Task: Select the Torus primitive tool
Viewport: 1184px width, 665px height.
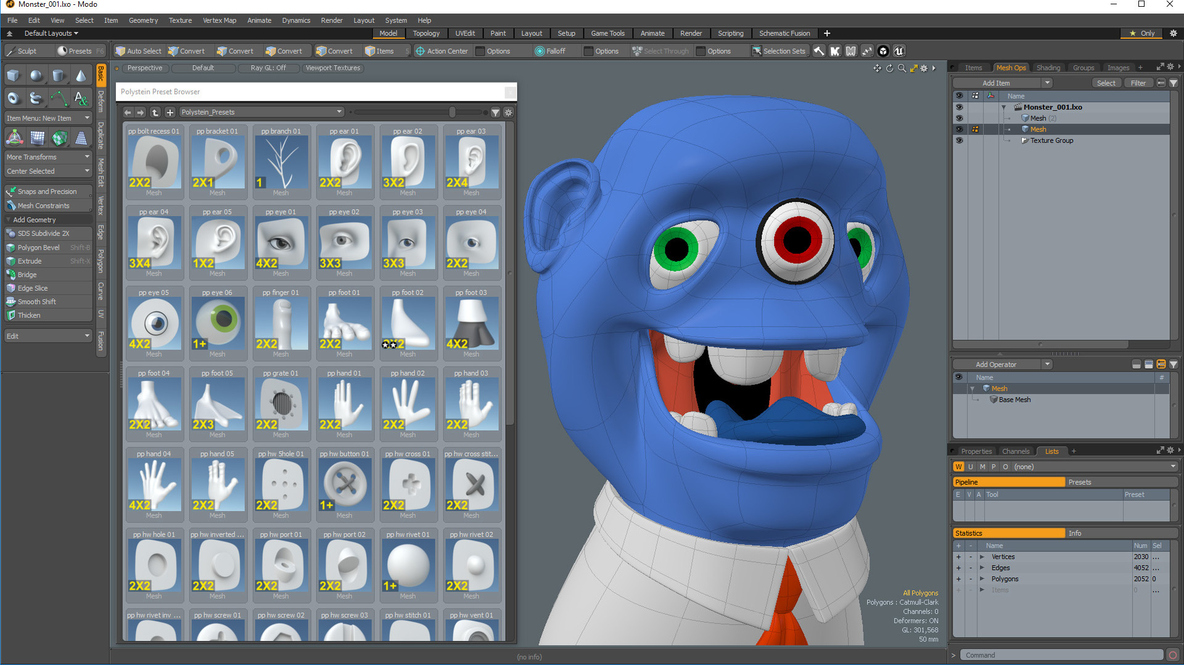Action: pyautogui.click(x=13, y=98)
